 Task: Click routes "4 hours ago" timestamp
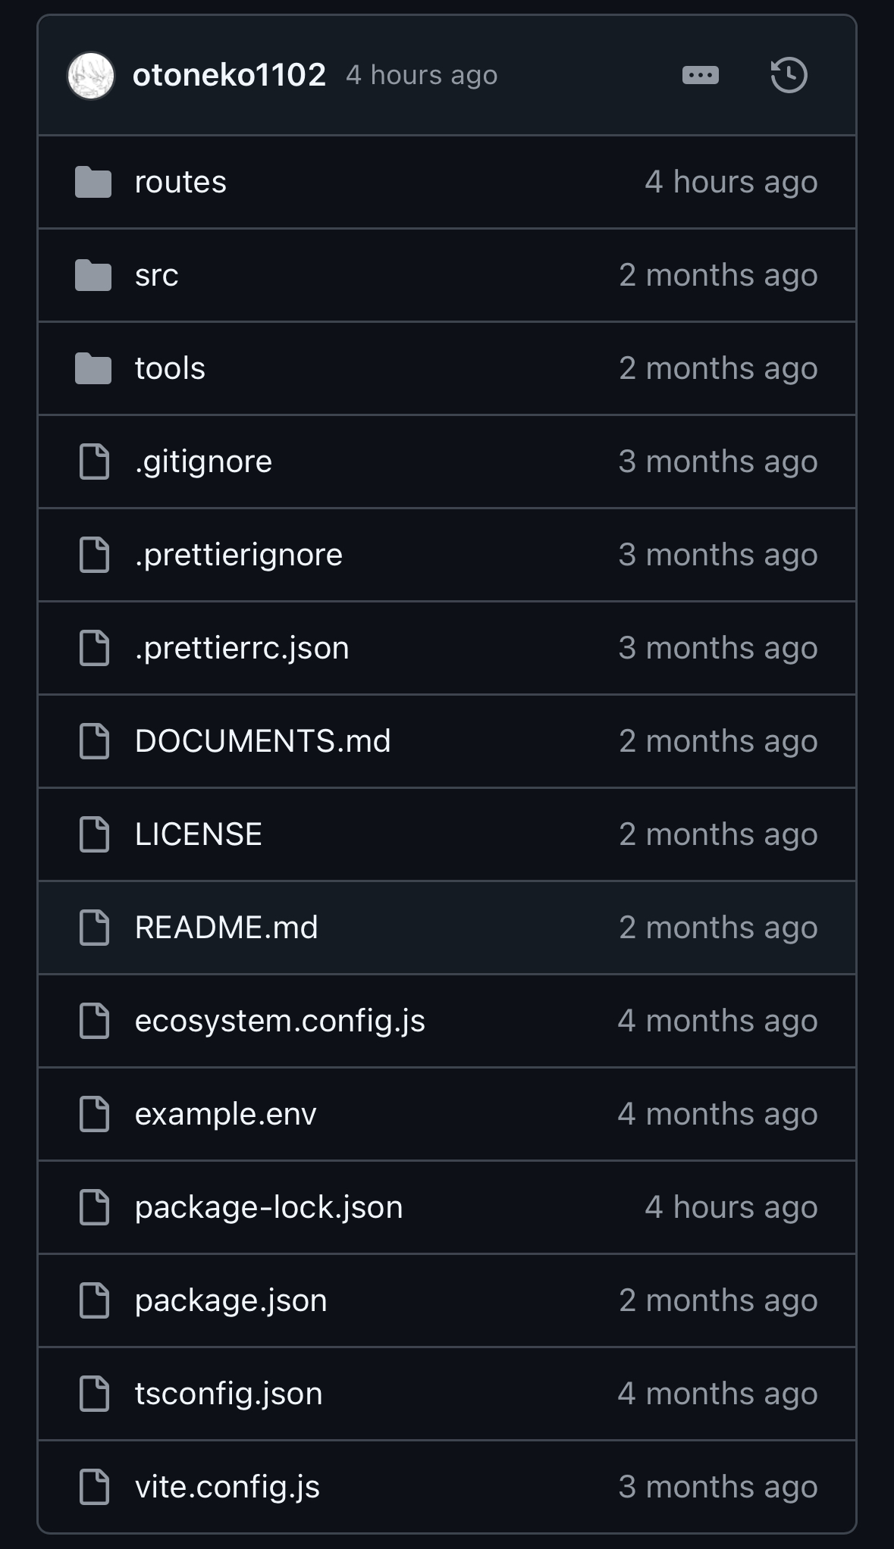pyautogui.click(x=731, y=182)
